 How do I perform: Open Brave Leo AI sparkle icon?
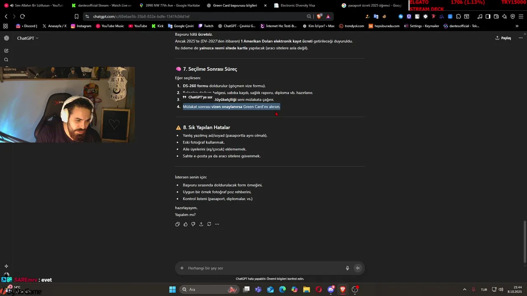[504, 16]
